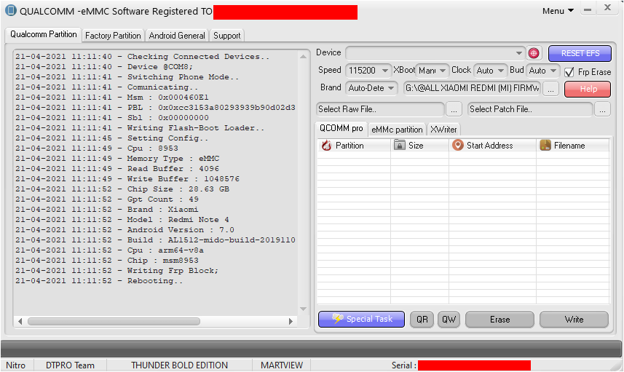Click the Start Address location pin icon
Screen dimensions: 624x372
(x=458, y=145)
